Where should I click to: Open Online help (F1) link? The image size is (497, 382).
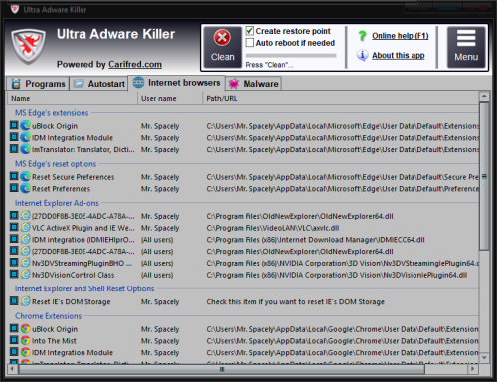[x=400, y=36]
